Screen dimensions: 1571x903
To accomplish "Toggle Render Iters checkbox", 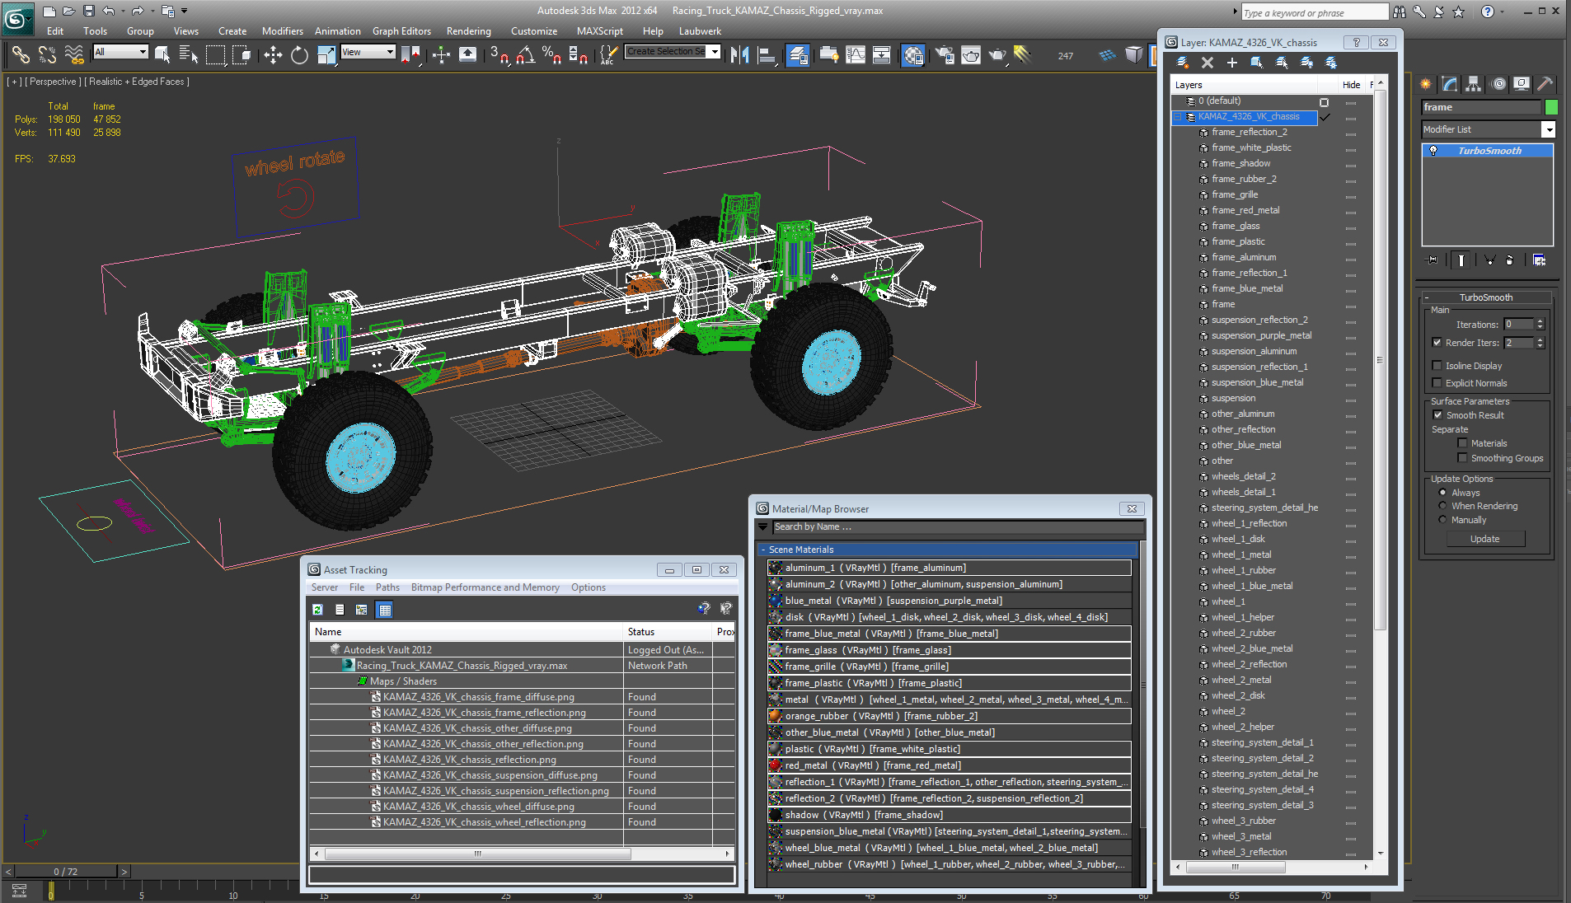I will pos(1437,343).
